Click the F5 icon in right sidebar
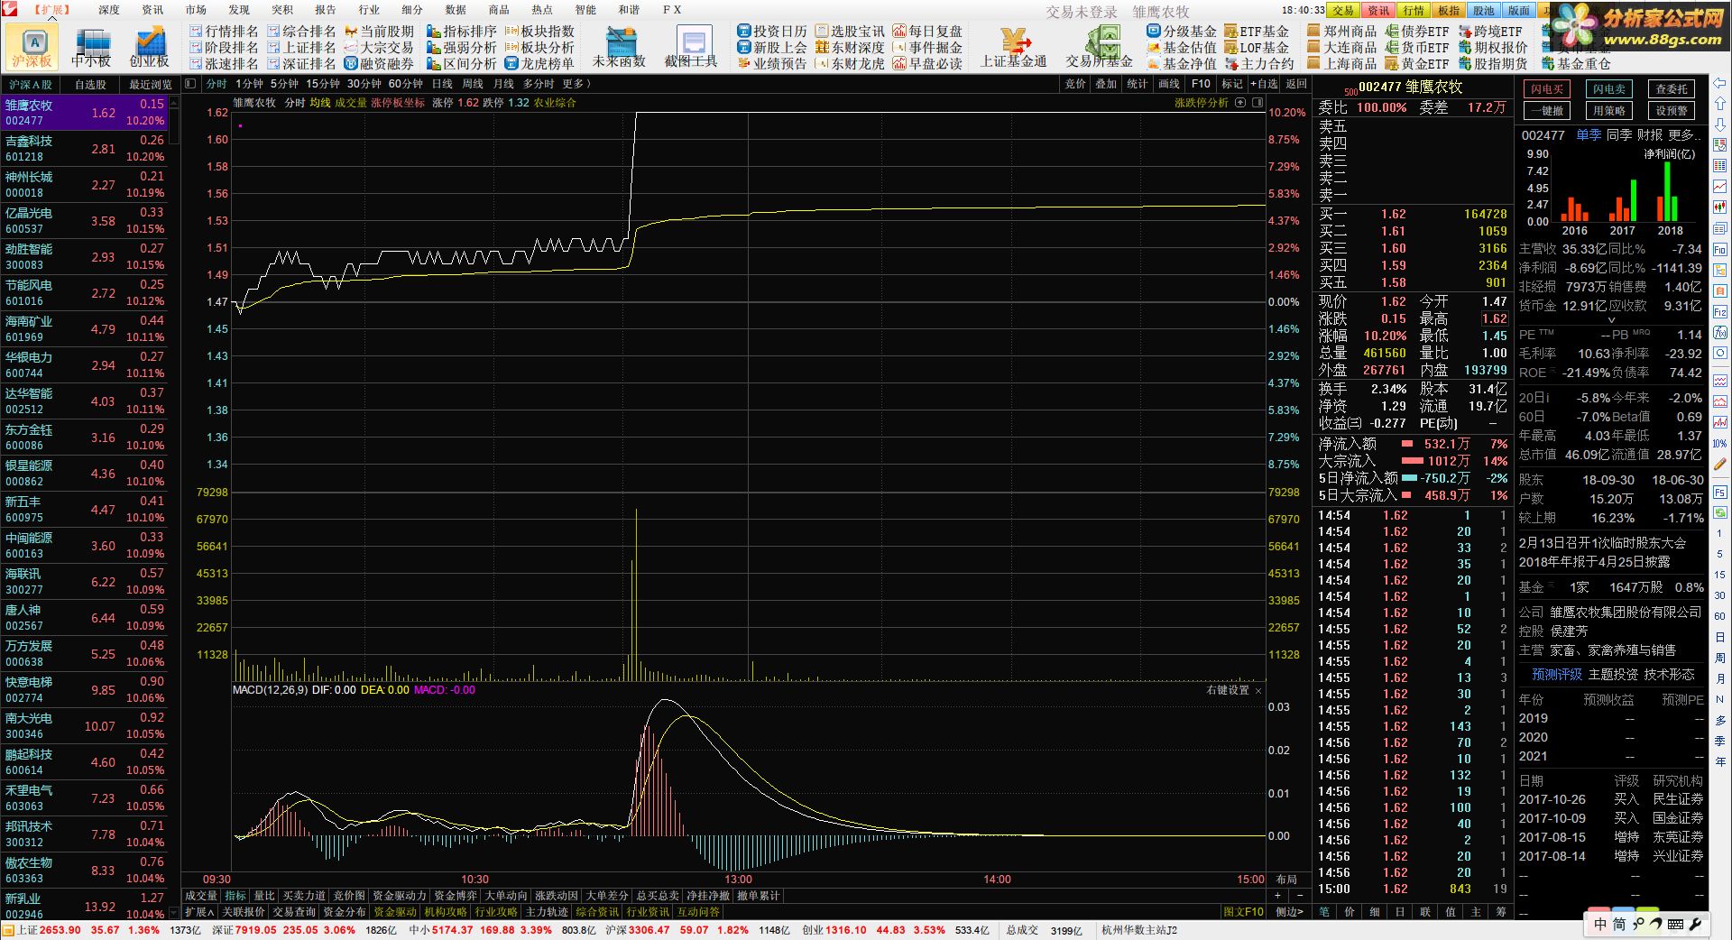This screenshot has height=940, width=1732. [x=1720, y=493]
